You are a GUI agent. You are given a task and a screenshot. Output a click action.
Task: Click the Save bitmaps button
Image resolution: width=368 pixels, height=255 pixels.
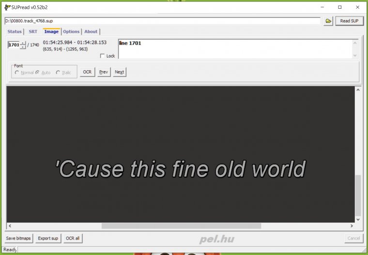tap(18, 239)
